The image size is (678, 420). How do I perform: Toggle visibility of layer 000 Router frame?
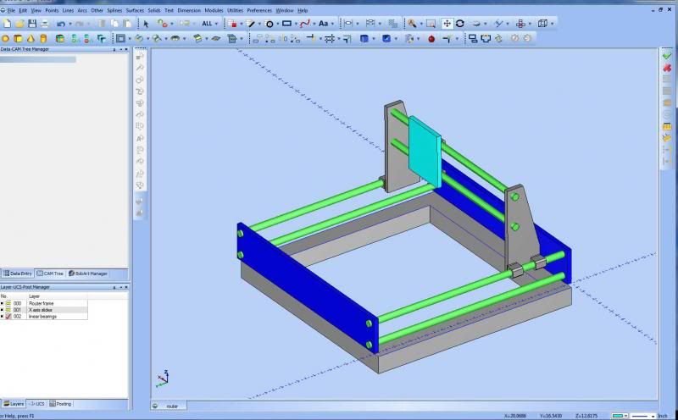click(8, 303)
